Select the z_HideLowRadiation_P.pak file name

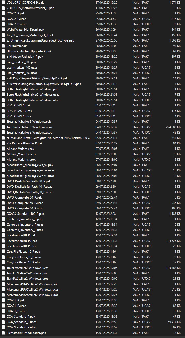(x=25, y=57)
